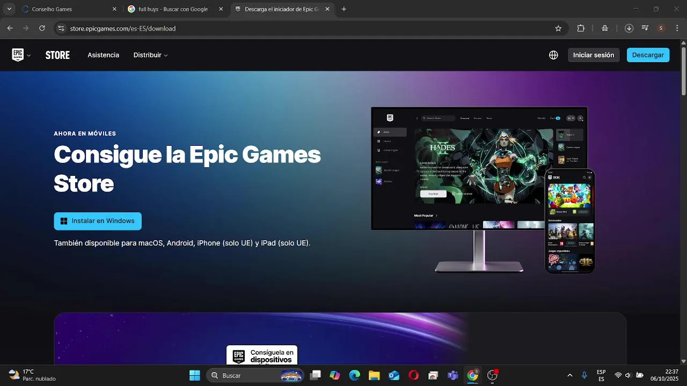Open the tab search dropdown arrow

(9, 9)
